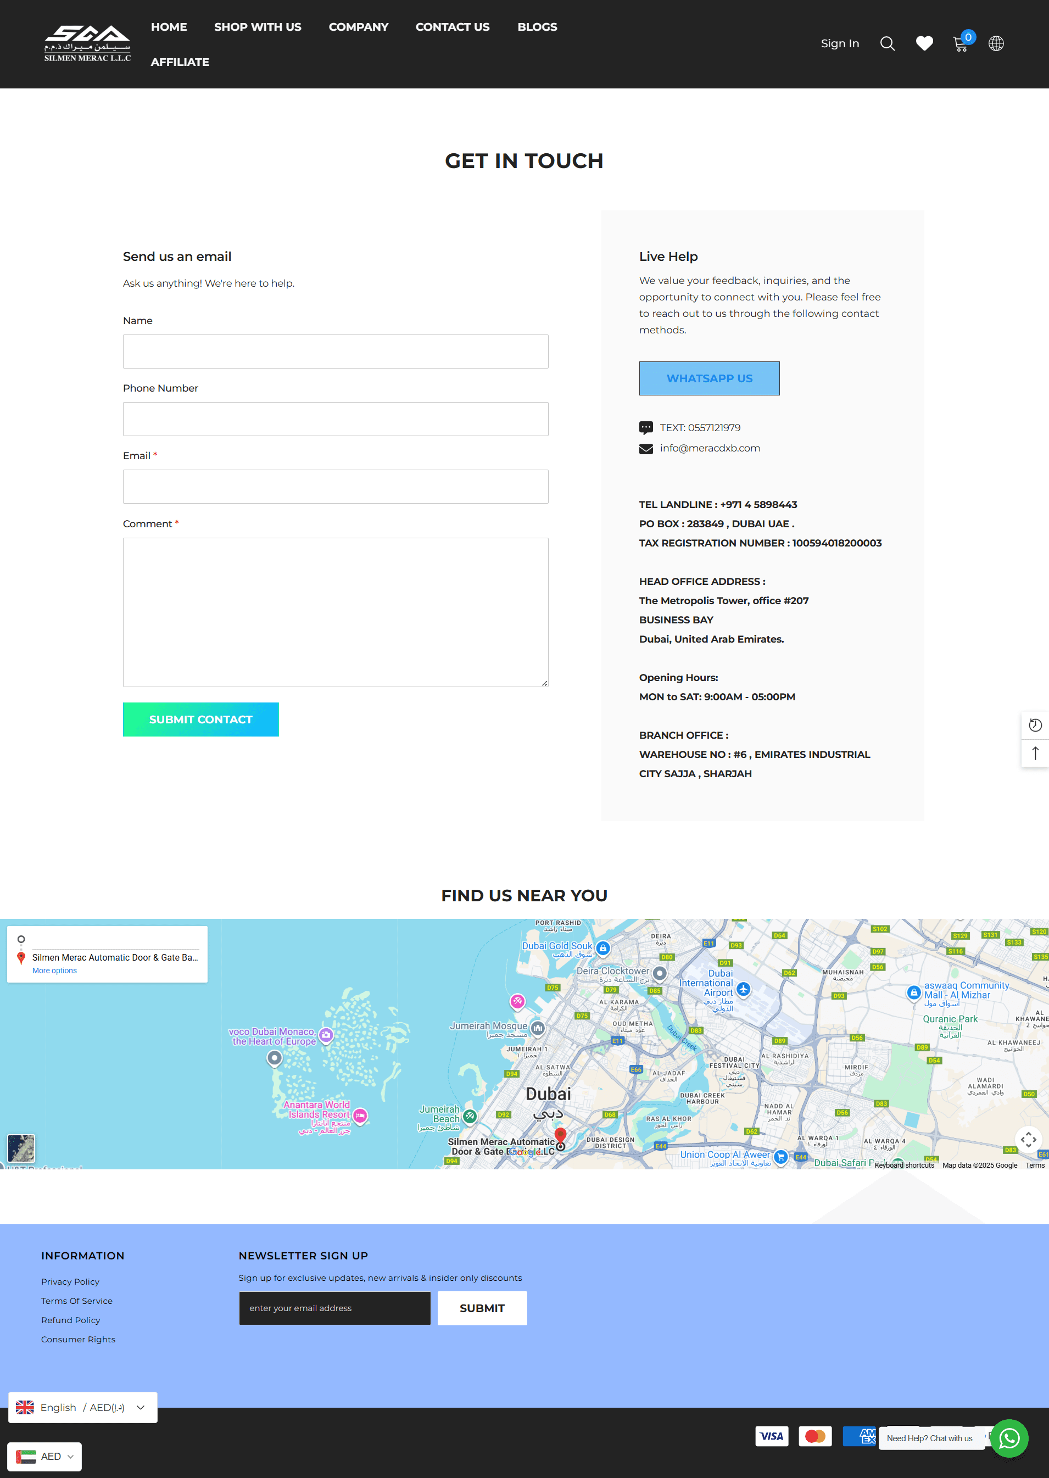Click Dubai International Airport map icon
The height and width of the screenshot is (1478, 1049).
(744, 989)
